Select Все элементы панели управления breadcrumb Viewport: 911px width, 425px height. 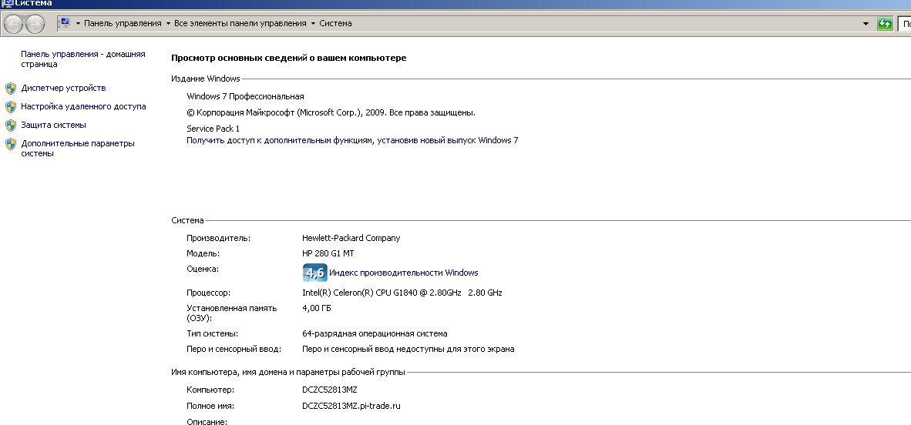click(x=240, y=24)
